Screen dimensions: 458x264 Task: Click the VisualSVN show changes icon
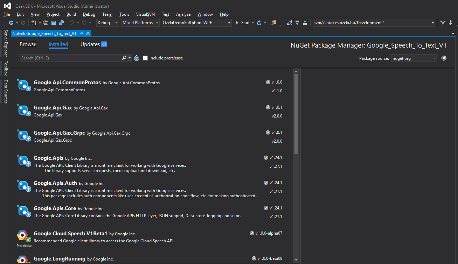tap(290, 23)
